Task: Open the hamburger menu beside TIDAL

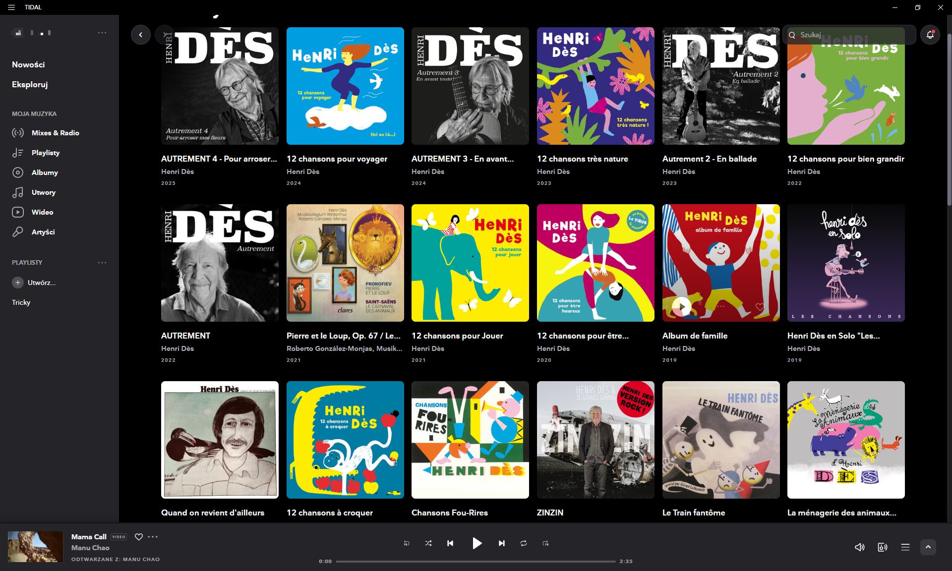Action: [11, 7]
